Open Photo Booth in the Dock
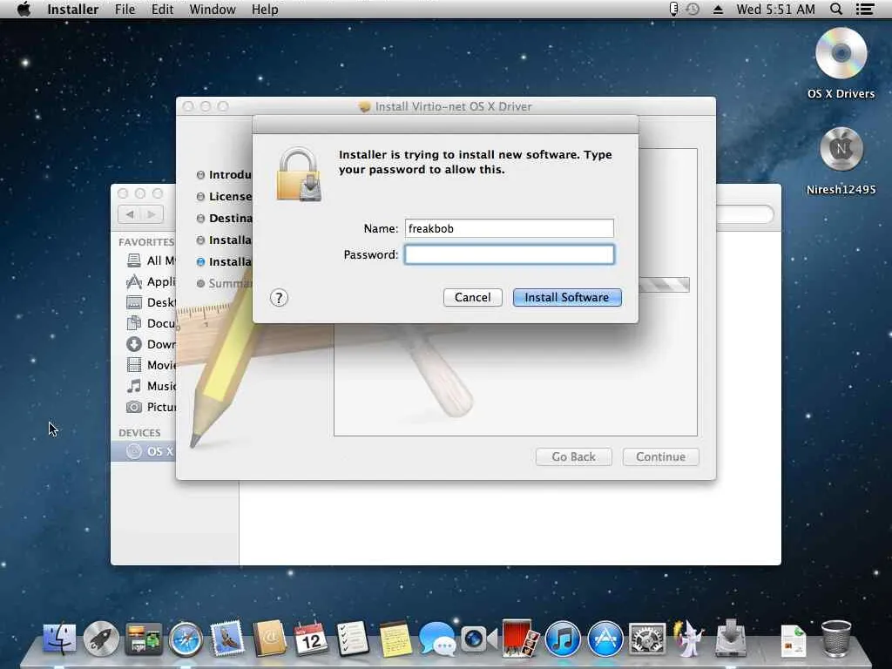Viewport: 892px width, 669px height. click(520, 639)
